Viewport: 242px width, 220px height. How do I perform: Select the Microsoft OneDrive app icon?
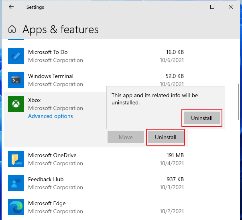click(16, 159)
